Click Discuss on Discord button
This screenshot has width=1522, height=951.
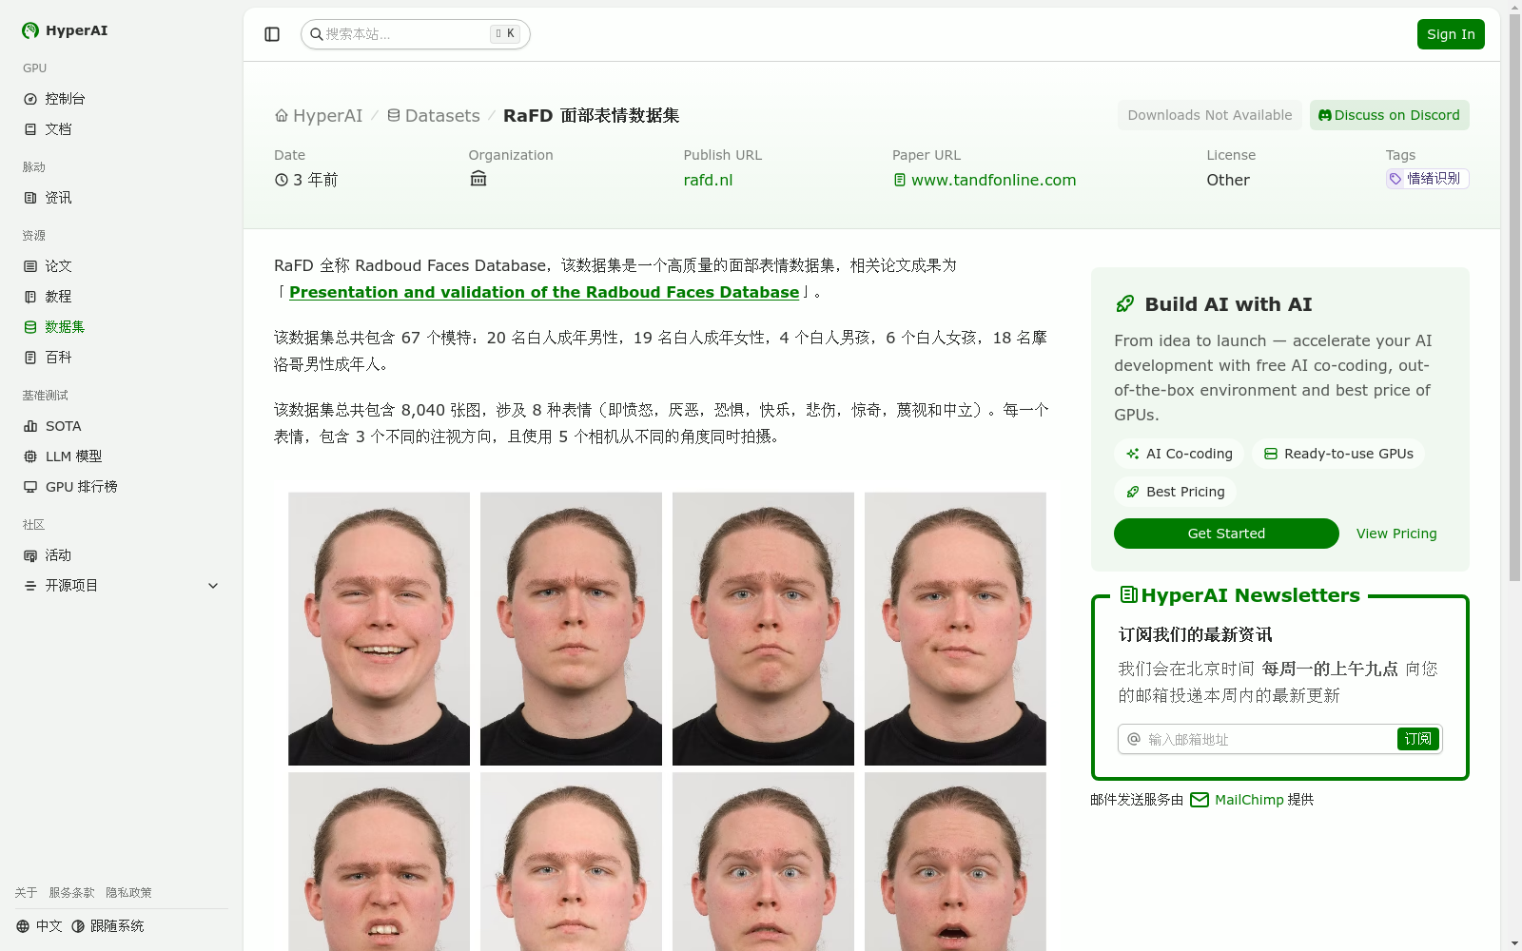click(1389, 115)
